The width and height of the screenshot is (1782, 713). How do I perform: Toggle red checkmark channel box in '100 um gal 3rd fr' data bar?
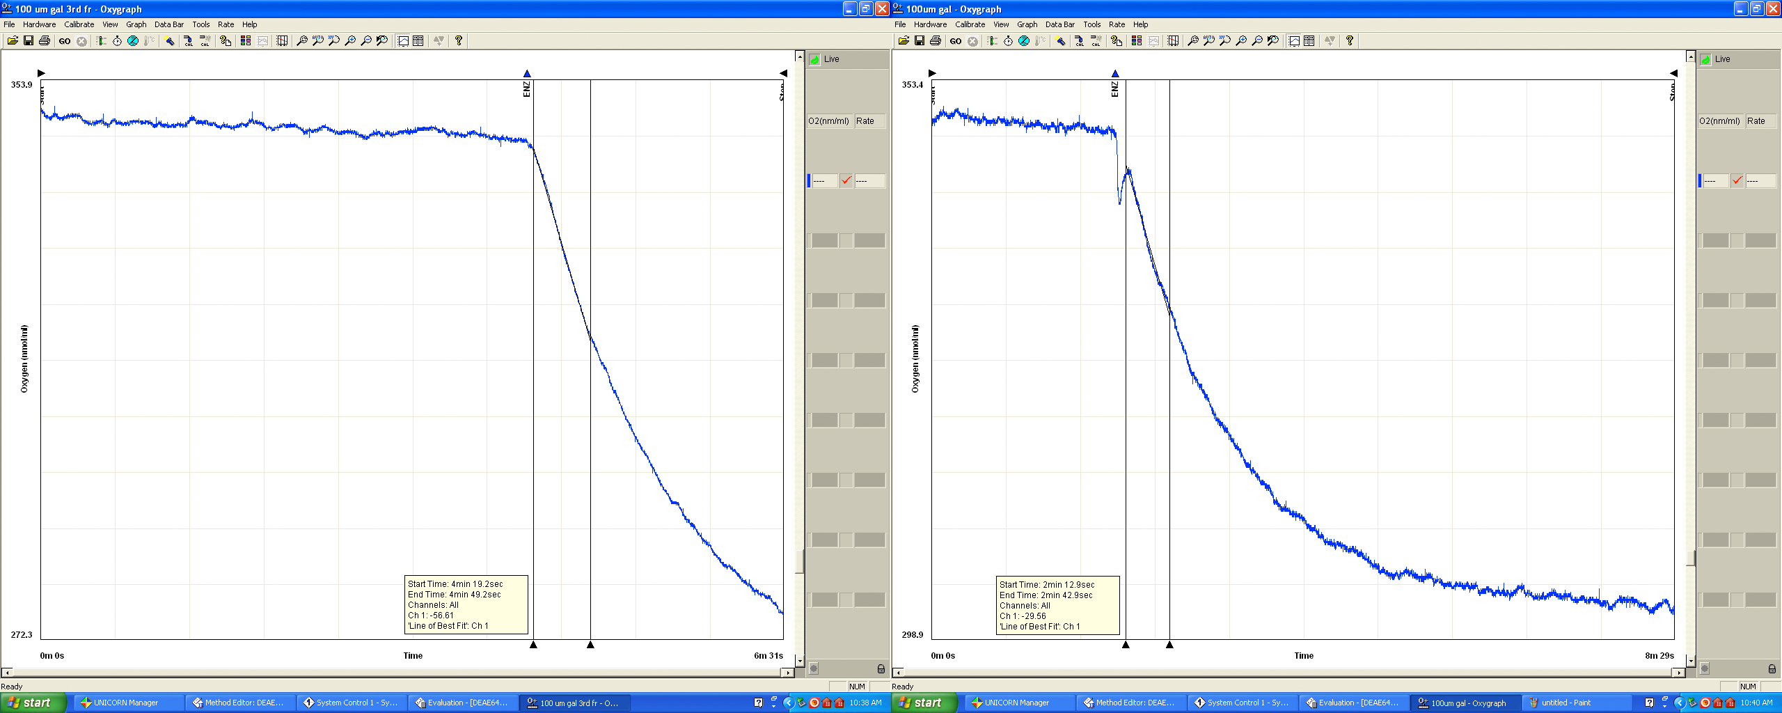pyautogui.click(x=846, y=181)
